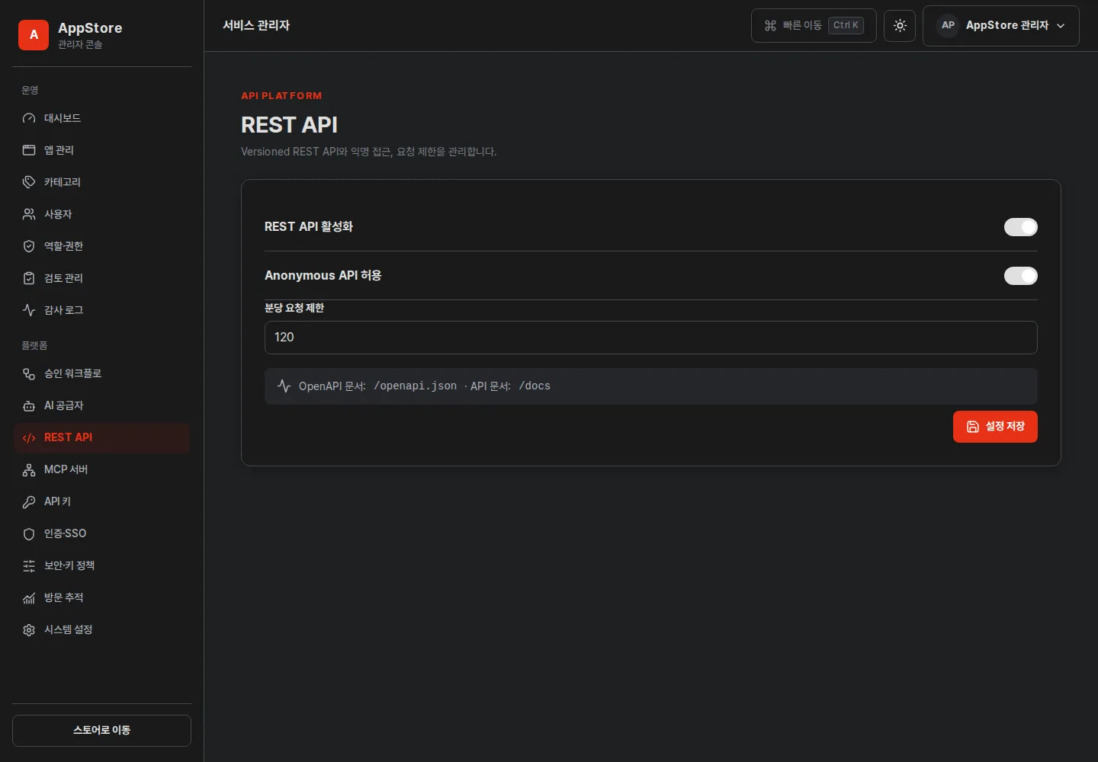Image resolution: width=1098 pixels, height=762 pixels.
Task: Go to the 사용자 menu item
Action: pyautogui.click(x=101, y=214)
